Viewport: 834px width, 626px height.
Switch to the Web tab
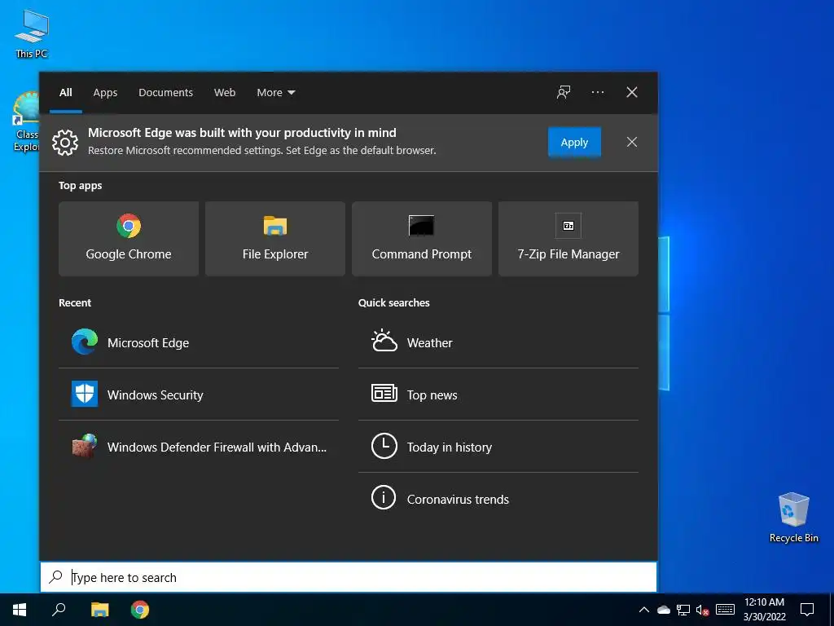coord(225,92)
